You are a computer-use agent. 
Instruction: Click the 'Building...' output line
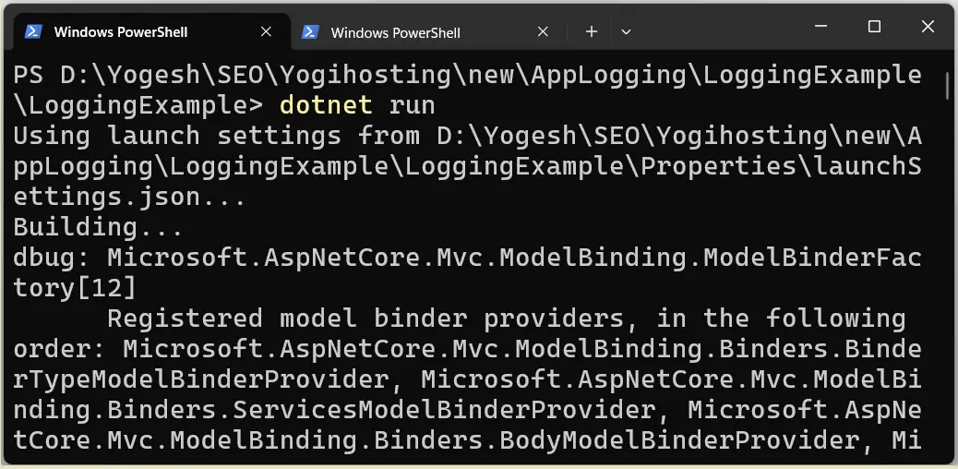99,227
